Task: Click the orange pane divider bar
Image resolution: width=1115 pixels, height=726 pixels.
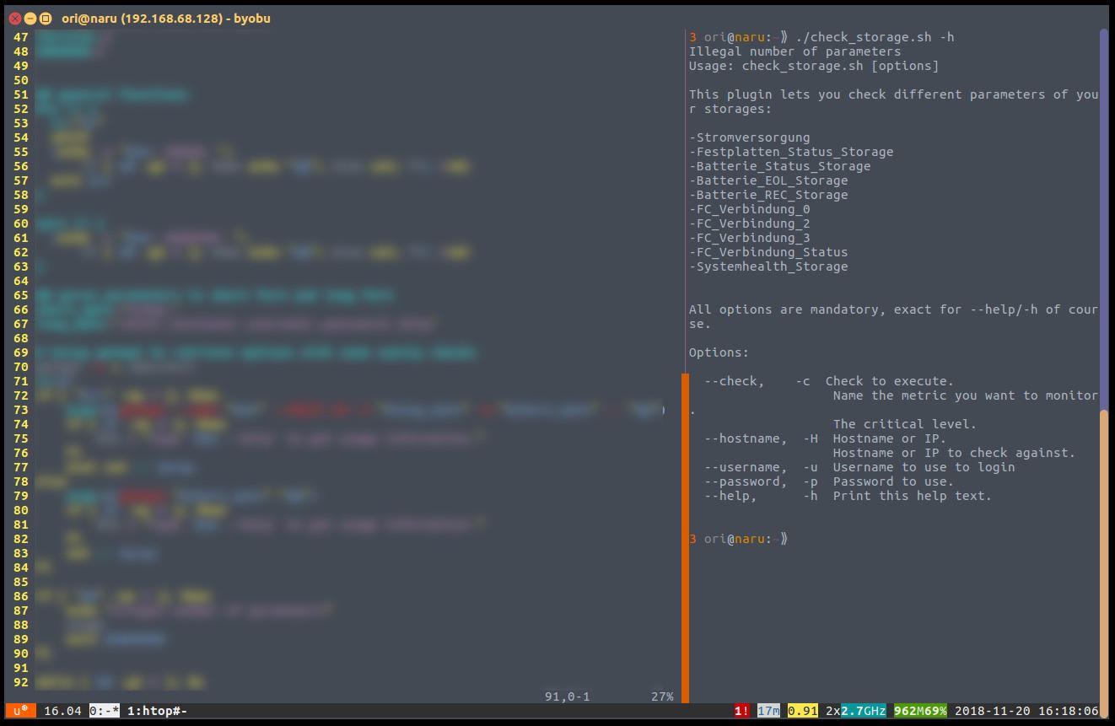Action: point(685,538)
